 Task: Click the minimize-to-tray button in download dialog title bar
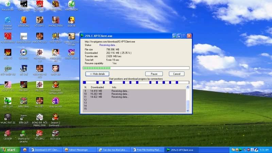(x=174, y=36)
